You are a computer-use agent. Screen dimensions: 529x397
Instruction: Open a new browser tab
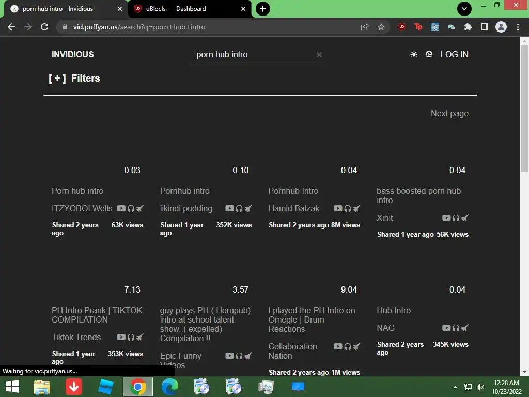tap(263, 9)
